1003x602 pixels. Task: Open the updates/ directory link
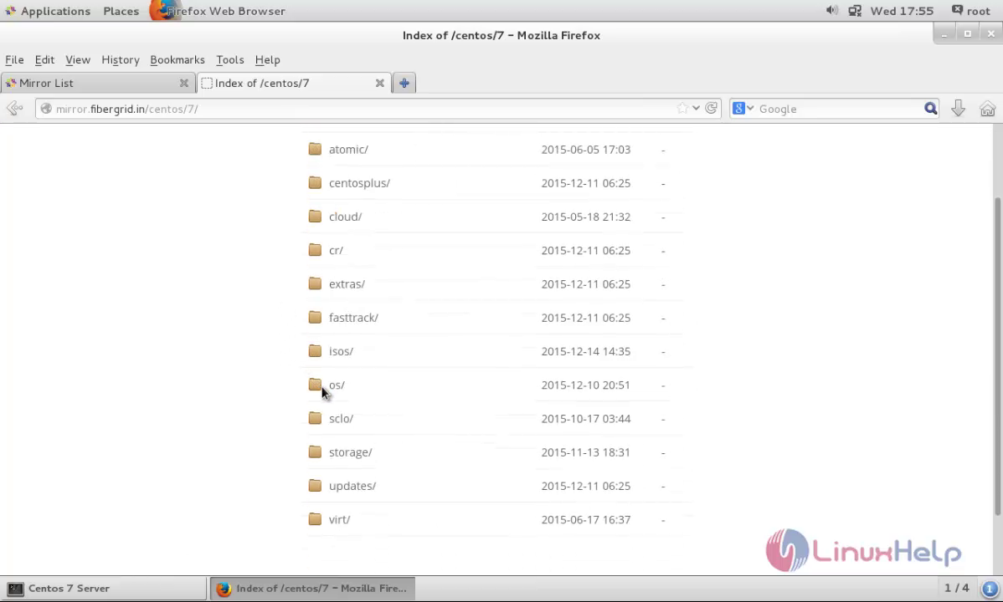point(352,486)
